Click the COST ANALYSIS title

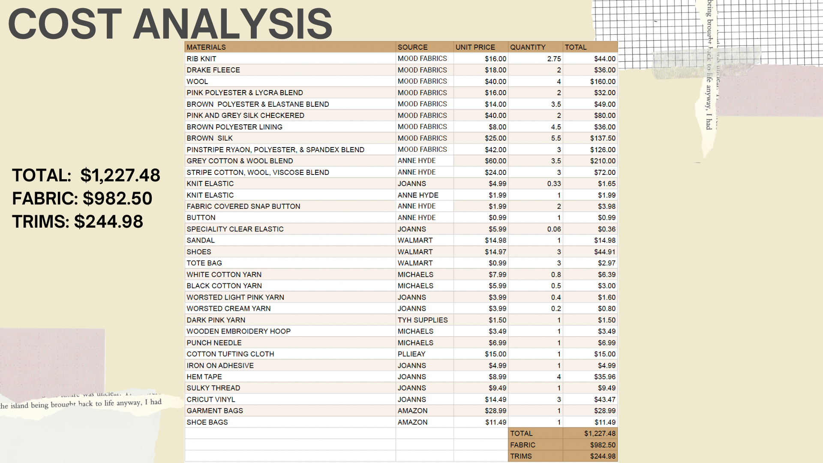click(170, 24)
